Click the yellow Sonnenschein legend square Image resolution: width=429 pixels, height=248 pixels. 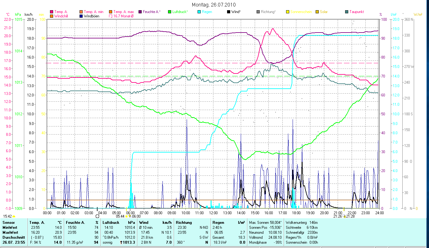[287, 12]
